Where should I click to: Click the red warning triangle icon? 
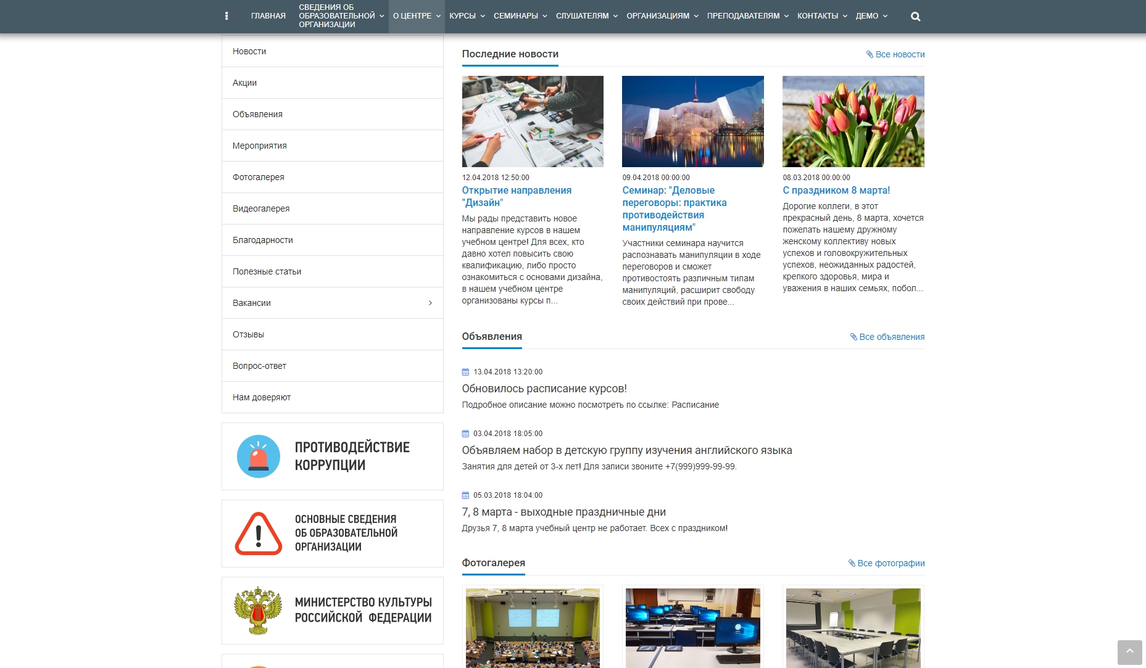(x=259, y=534)
